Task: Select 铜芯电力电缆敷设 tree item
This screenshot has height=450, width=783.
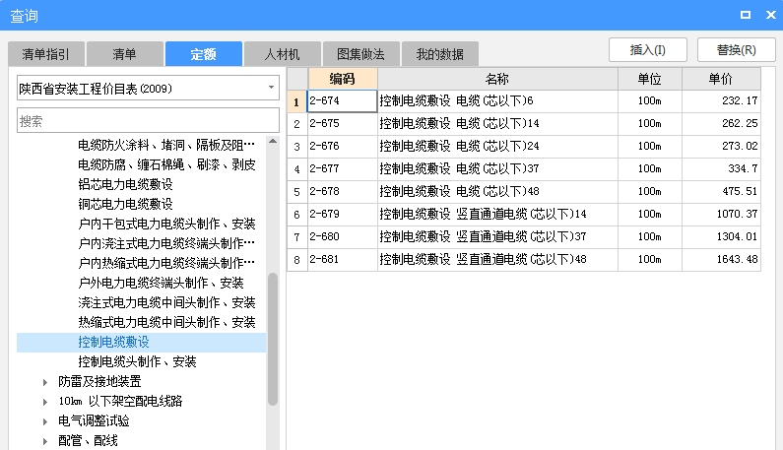Action: (x=125, y=204)
